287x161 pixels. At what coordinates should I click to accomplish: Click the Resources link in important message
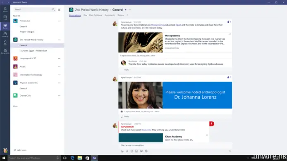pyautogui.click(x=146, y=130)
